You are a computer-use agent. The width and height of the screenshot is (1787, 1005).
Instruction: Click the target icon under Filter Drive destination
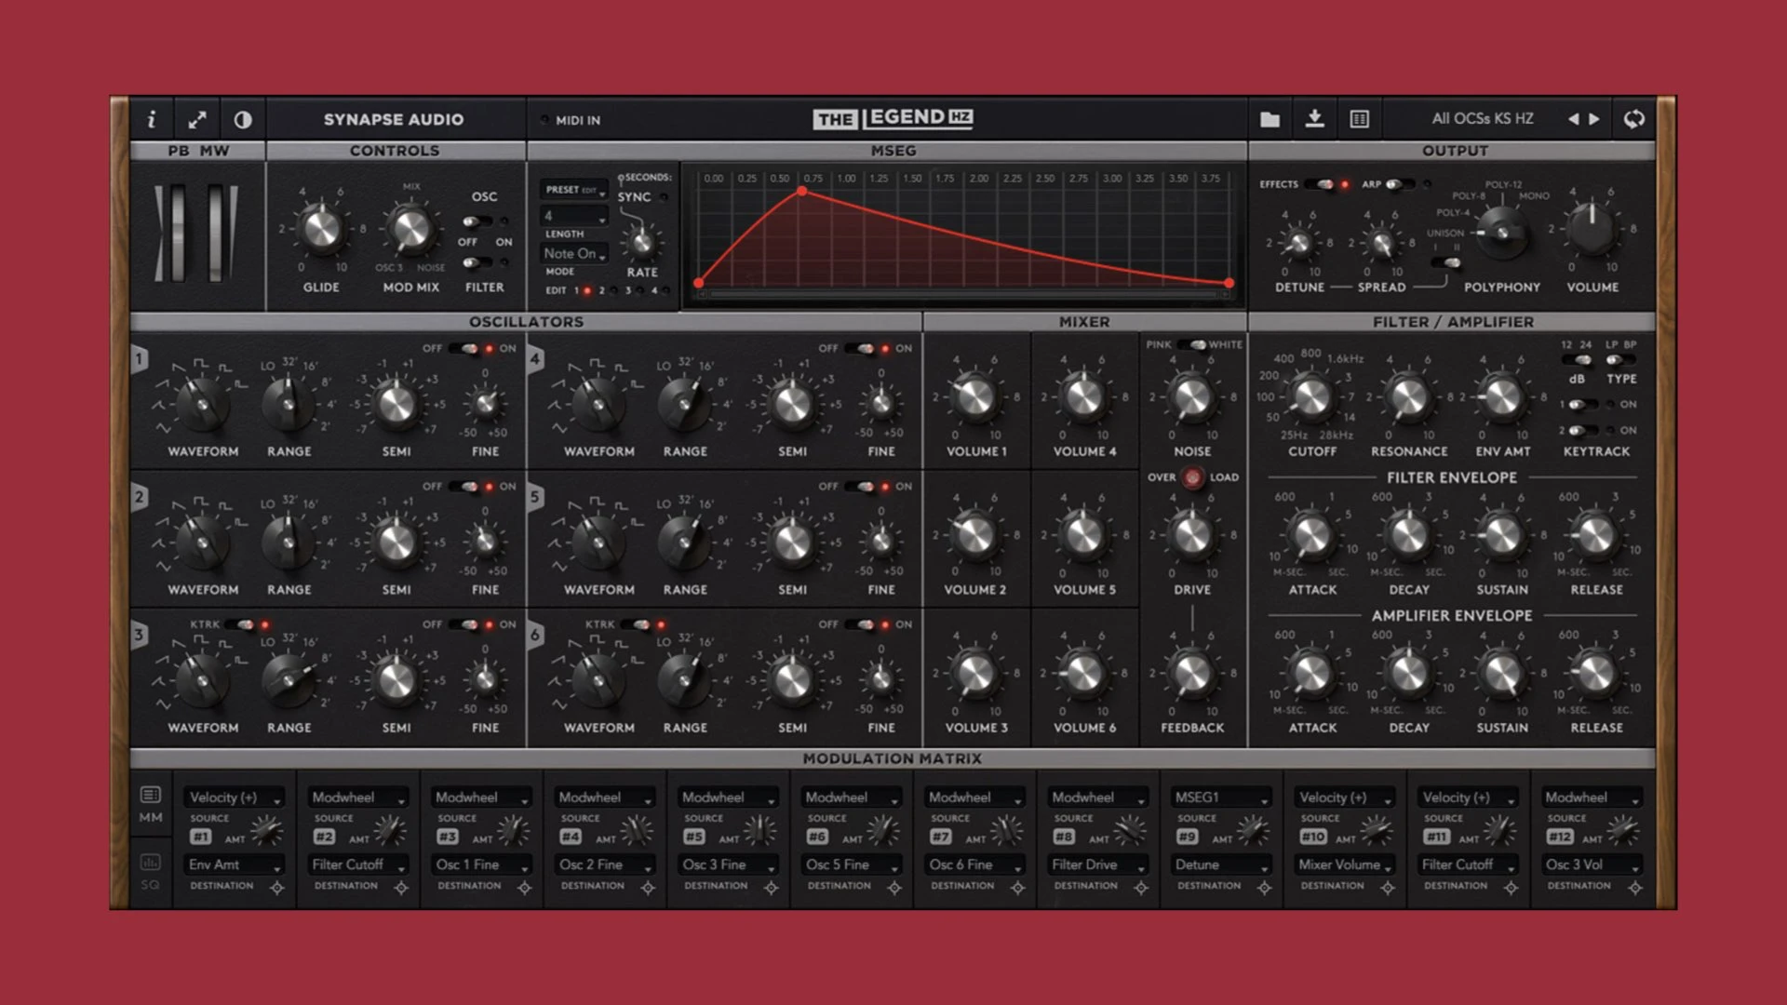click(x=1141, y=888)
